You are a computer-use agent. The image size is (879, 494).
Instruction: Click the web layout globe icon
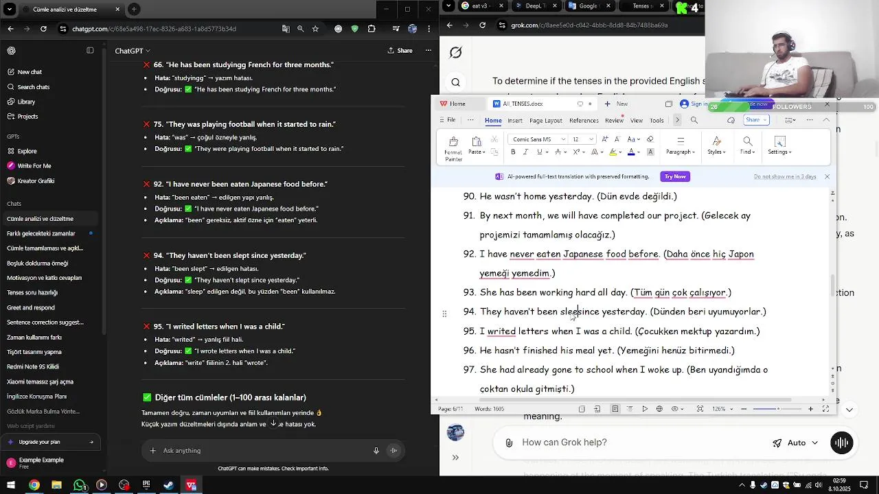click(659, 409)
